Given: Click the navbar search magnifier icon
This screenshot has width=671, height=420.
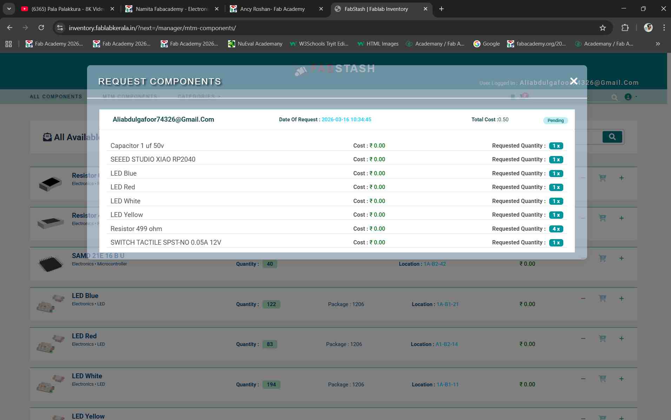Looking at the screenshot, I should click(x=614, y=97).
